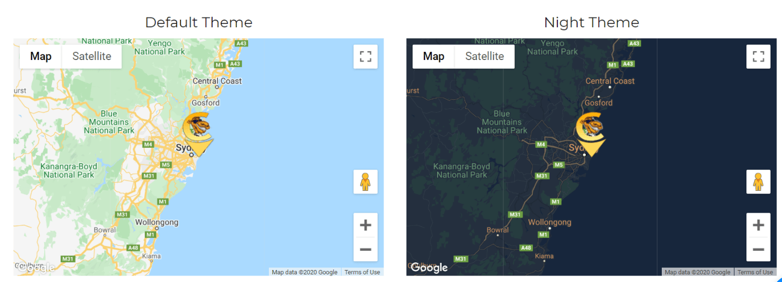This screenshot has width=782, height=282.
Task: Open Terms of Use on Default map
Action: pos(362,272)
